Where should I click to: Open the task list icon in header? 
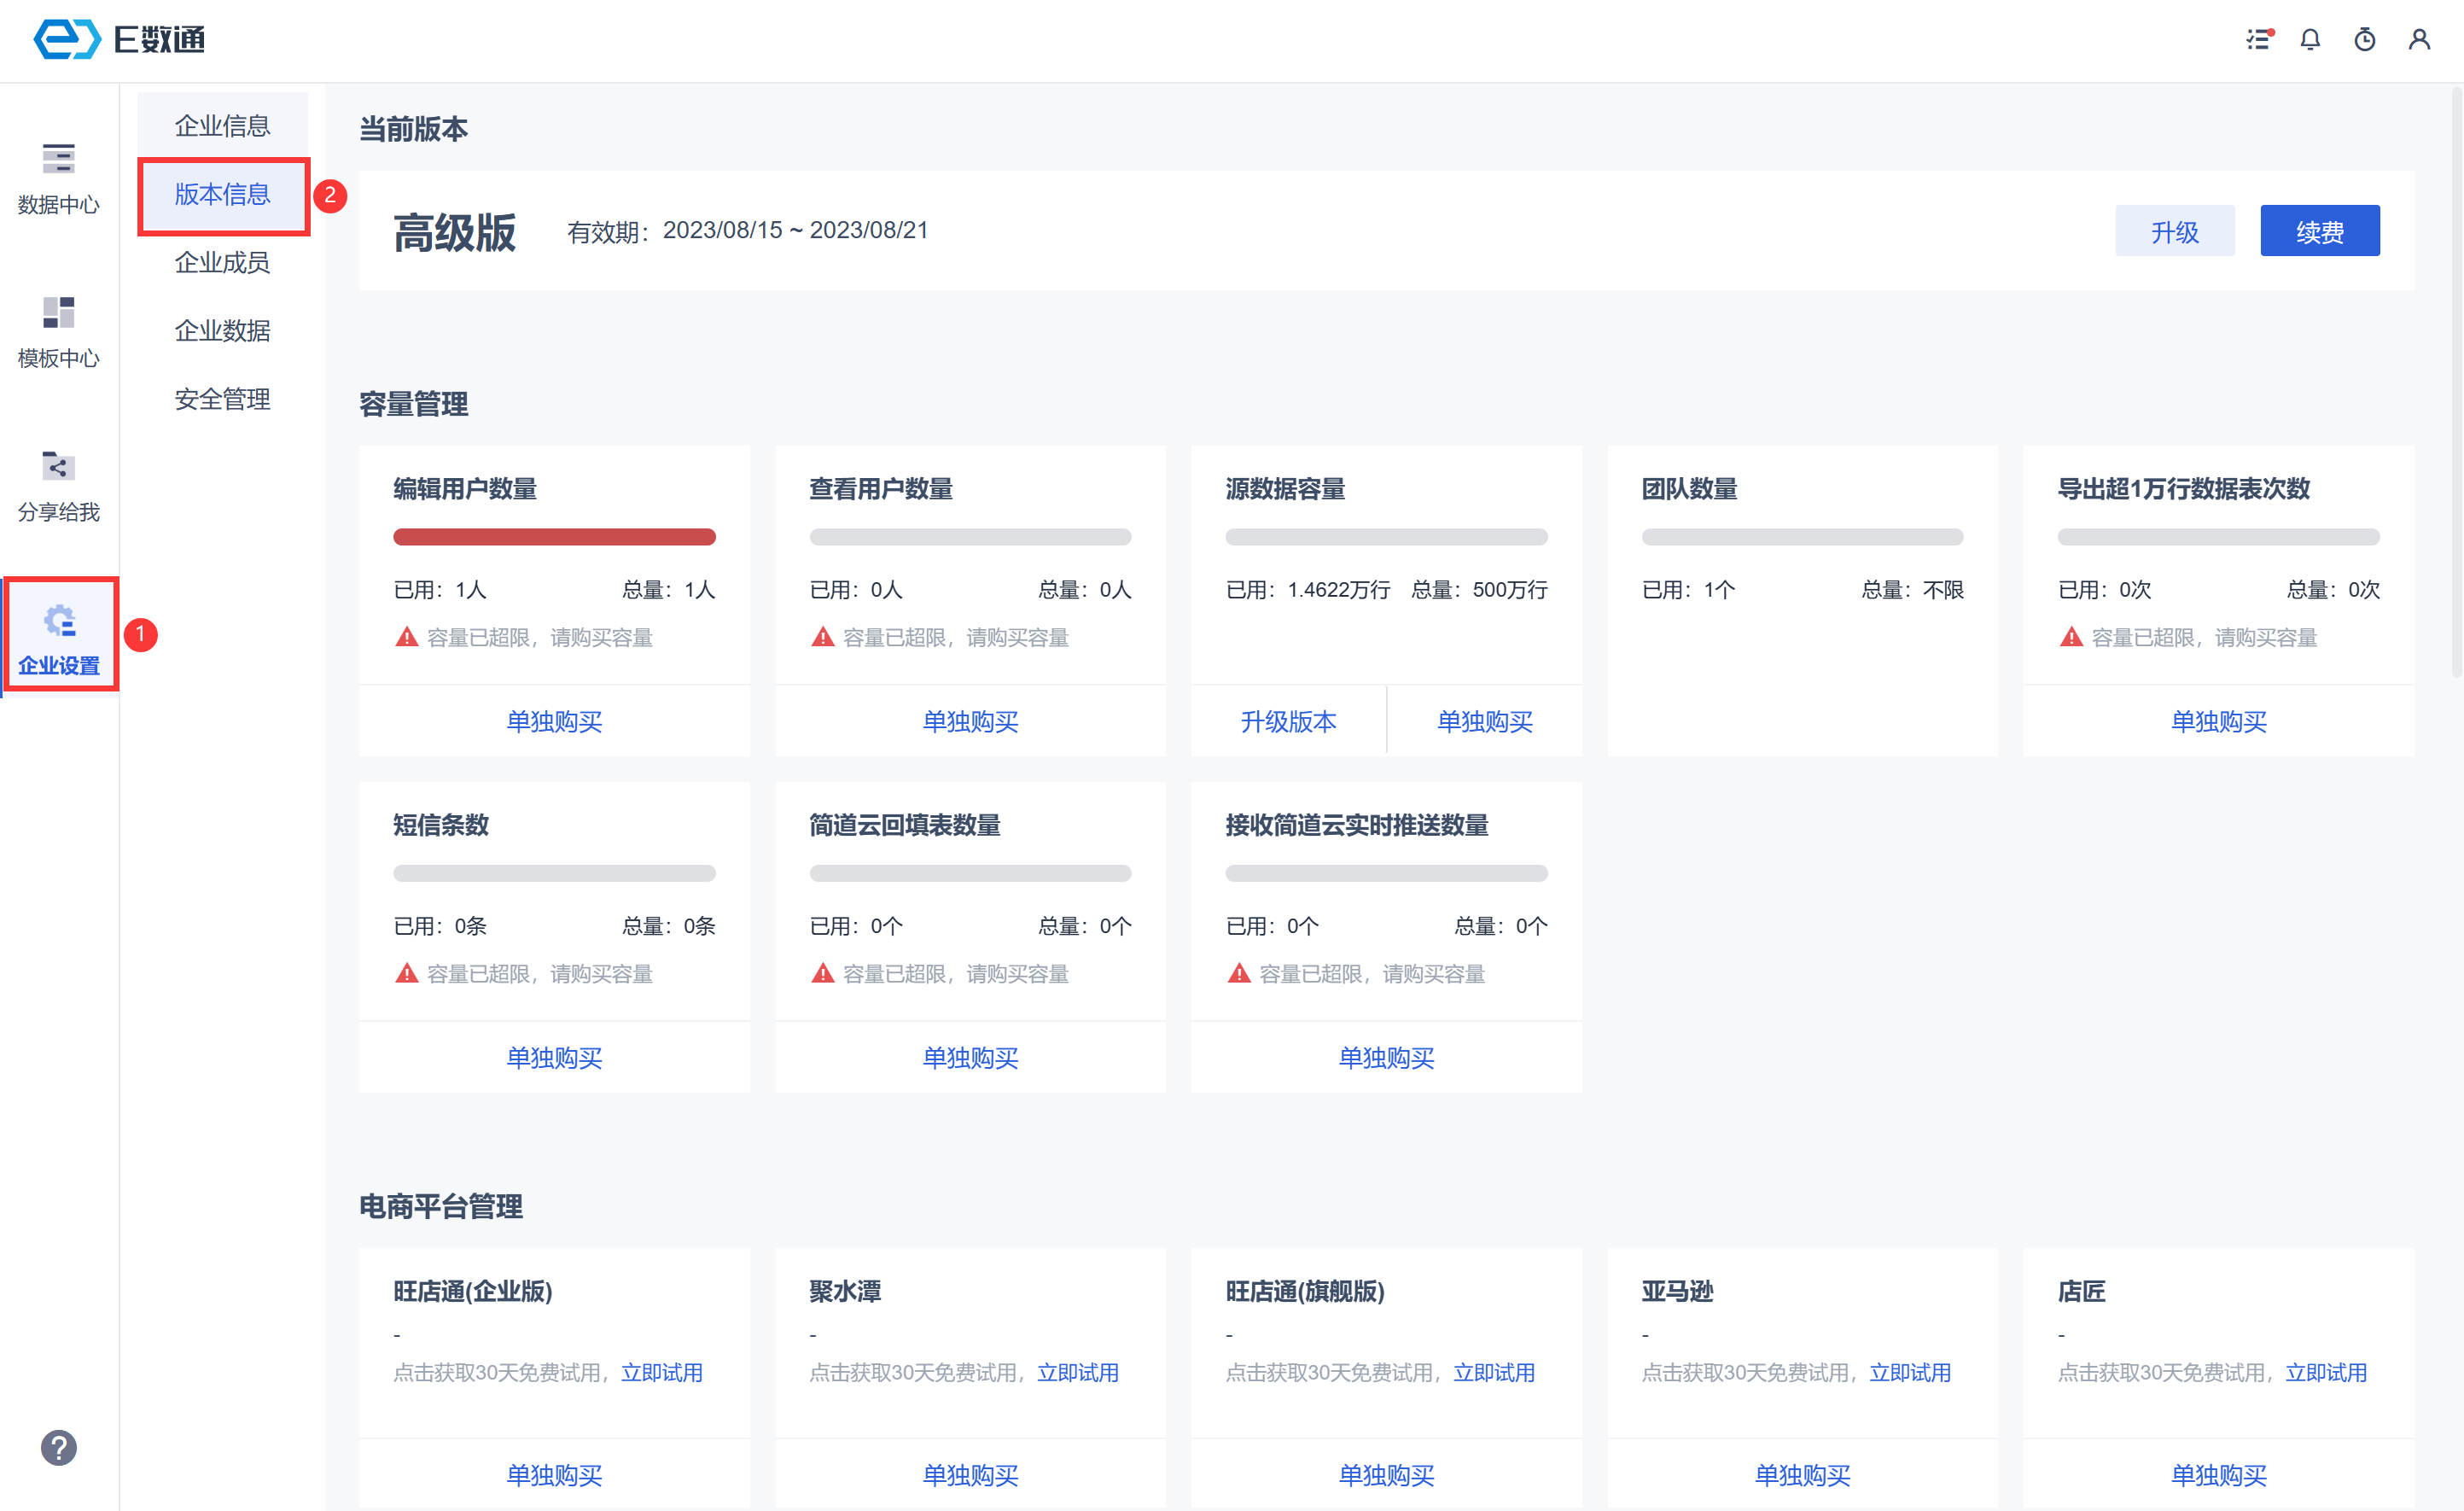(x=2258, y=39)
